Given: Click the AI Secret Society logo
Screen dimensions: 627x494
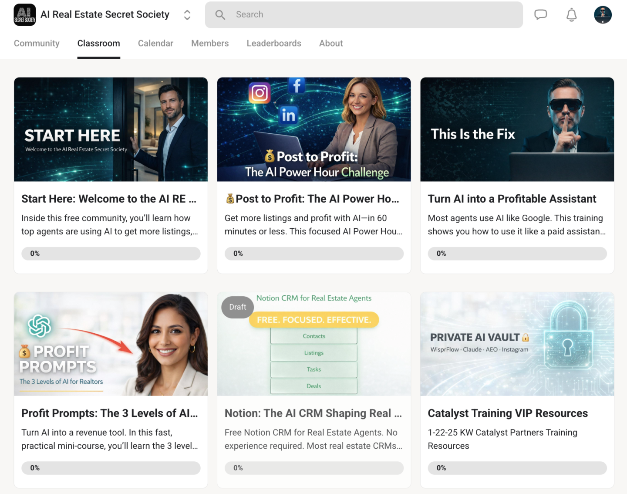Looking at the screenshot, I should [25, 15].
